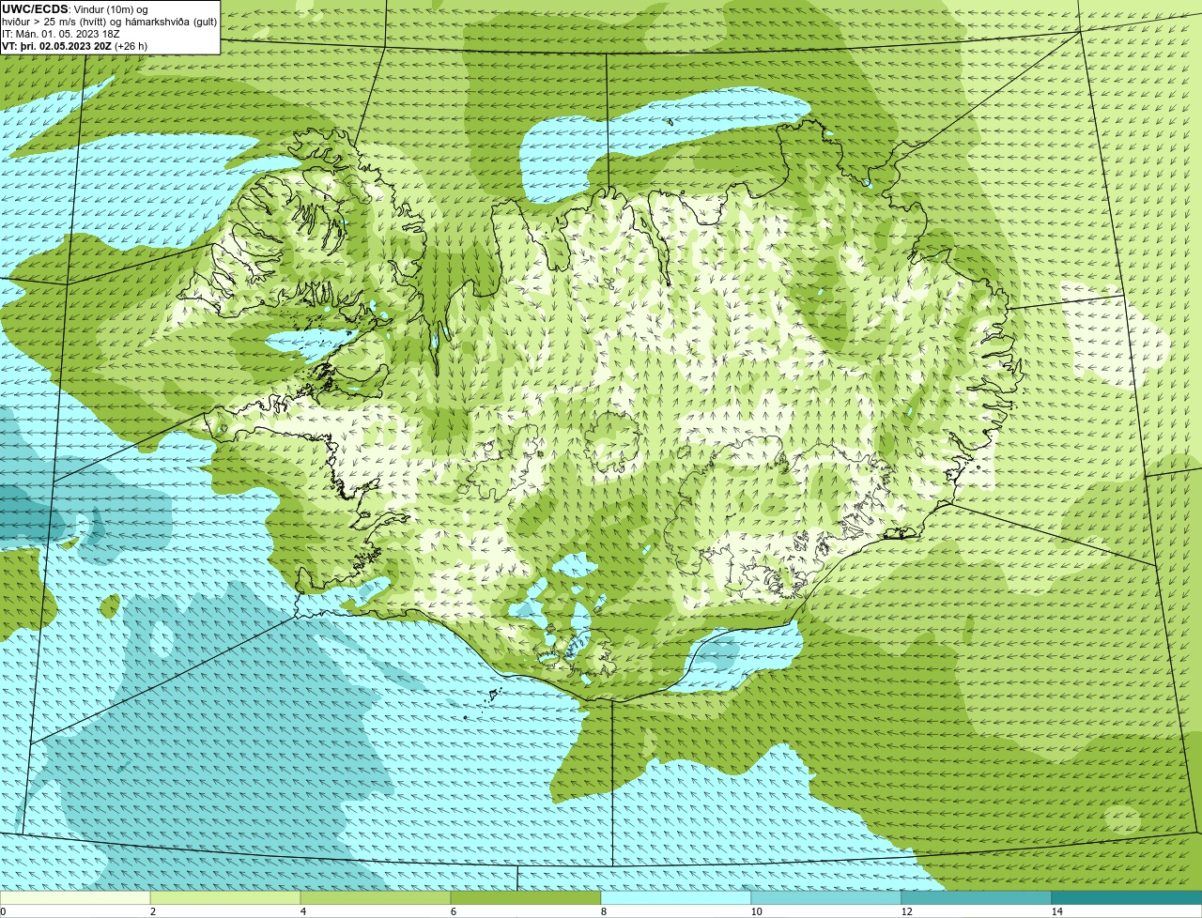Click the legend scale label '0'
Viewport: 1202px width, 918px height.
[3, 911]
